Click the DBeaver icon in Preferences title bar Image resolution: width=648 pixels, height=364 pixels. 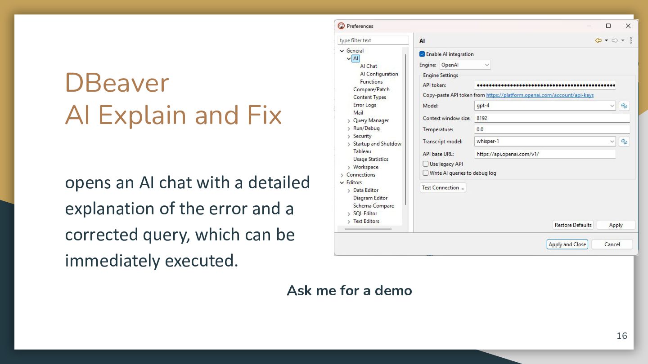click(341, 26)
